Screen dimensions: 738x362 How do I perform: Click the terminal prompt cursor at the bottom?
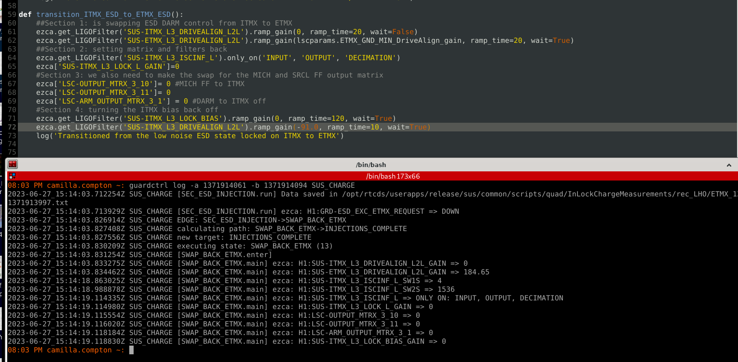pos(131,350)
